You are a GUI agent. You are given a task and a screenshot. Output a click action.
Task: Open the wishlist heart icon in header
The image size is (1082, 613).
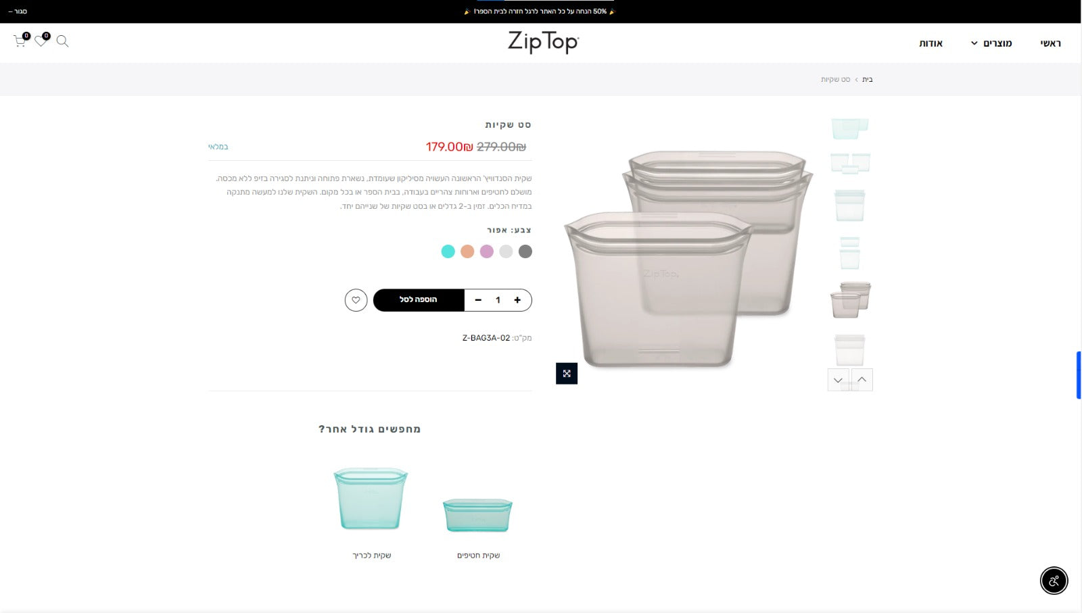click(x=41, y=41)
